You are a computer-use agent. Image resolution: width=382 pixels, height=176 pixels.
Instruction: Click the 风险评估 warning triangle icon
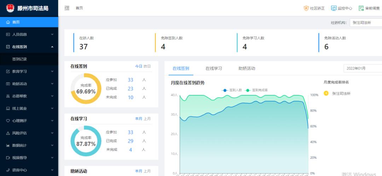(x=8, y=133)
